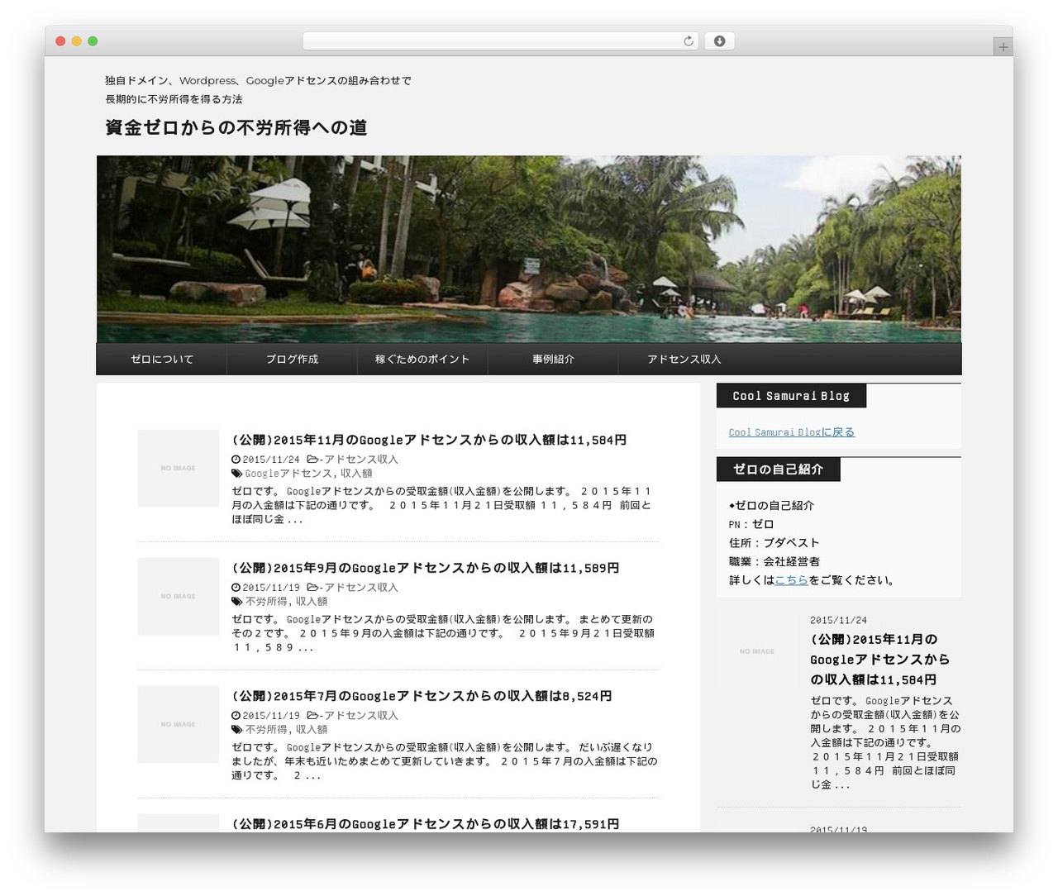Viewport: 1058px width, 896px height.
Task: Click the resort pool header image
Action: (x=529, y=249)
